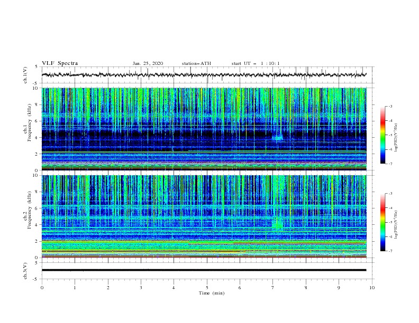This screenshot has height=323, width=419.
Task: Click the ch.2 color scale bar
Action: tap(383, 222)
